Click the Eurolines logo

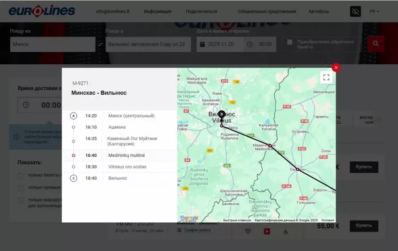(42, 11)
